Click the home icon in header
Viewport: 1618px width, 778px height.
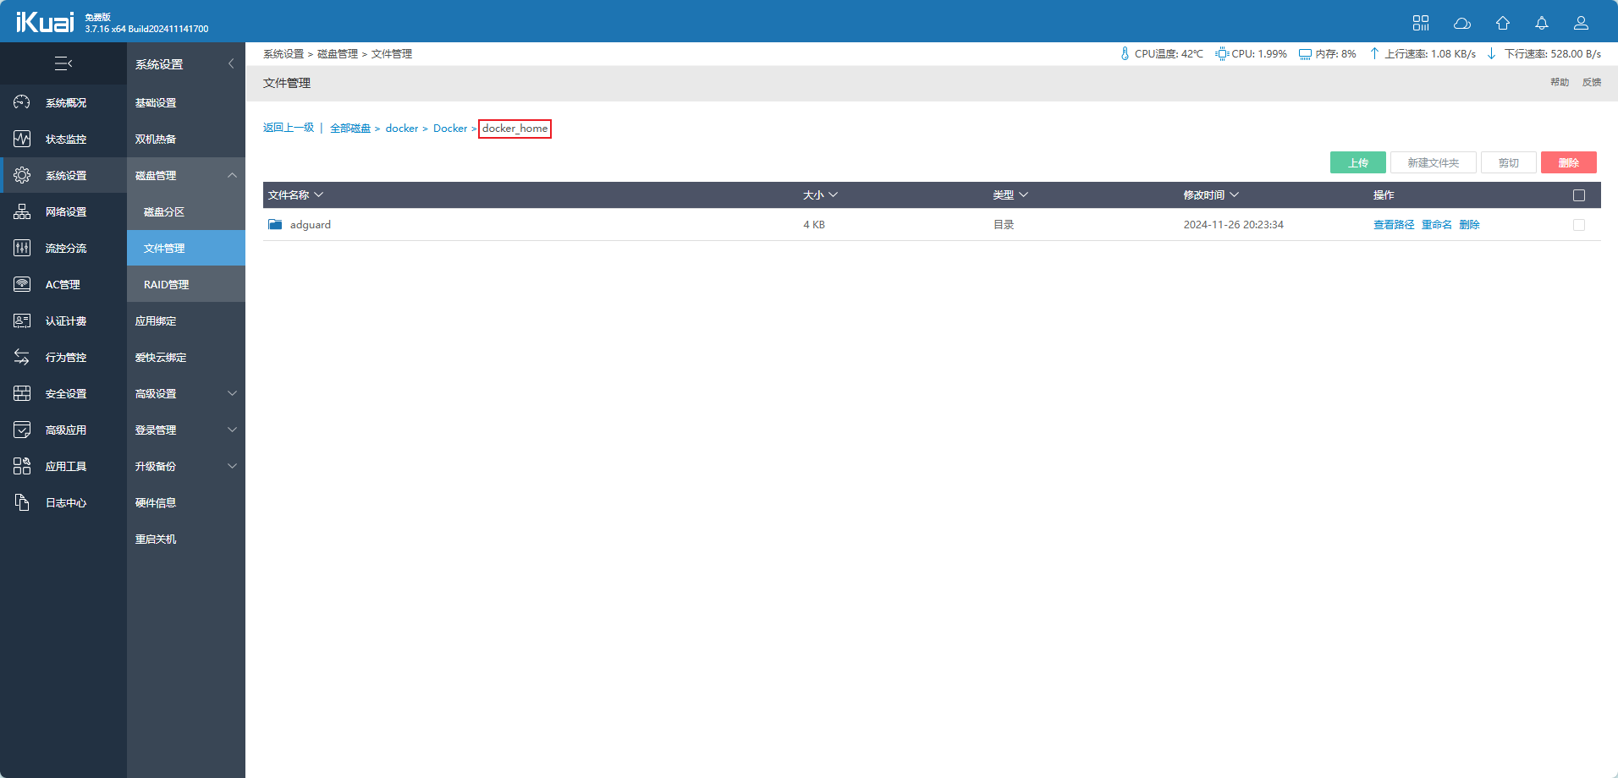click(1502, 23)
